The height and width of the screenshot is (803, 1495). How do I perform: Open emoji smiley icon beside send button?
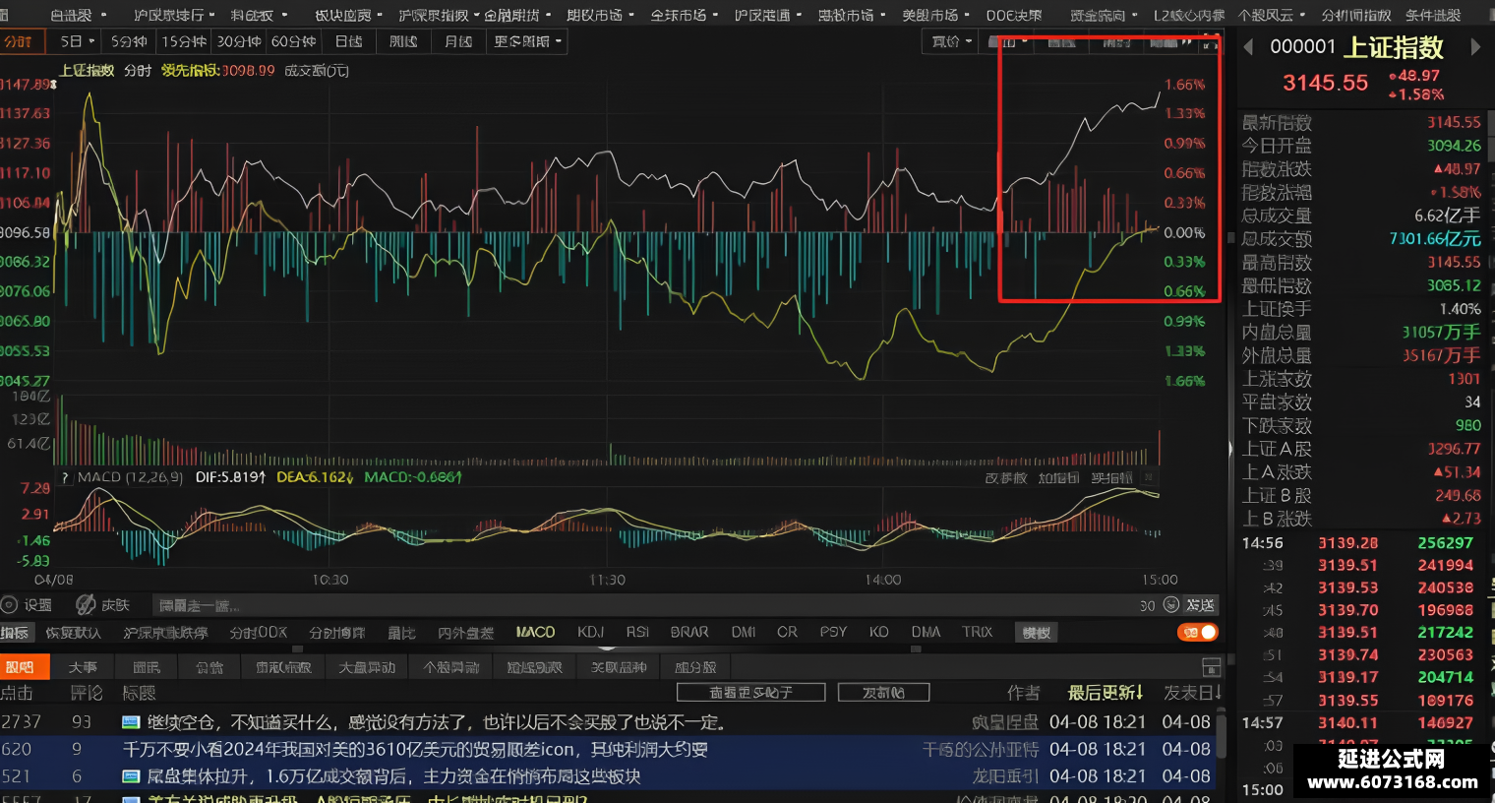point(1171,605)
